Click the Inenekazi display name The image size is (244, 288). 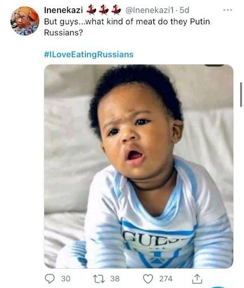tap(63, 10)
